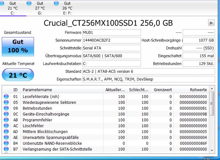Click the Grenzwert column header
Screen dimensions: 220x160
pyautogui.click(x=162, y=90)
